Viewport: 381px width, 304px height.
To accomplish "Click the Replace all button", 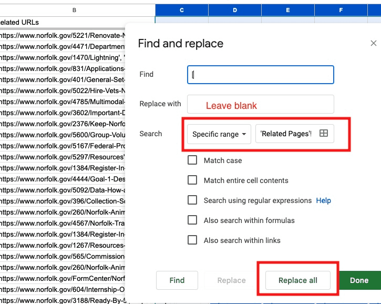I will pos(297,280).
